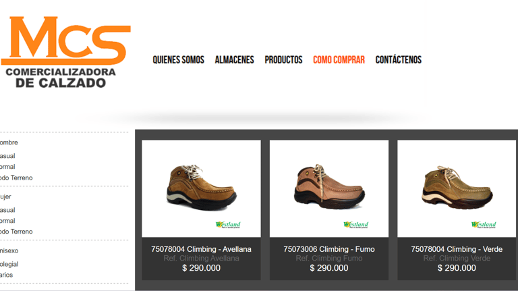The width and height of the screenshot is (518, 291).
Task: Open the CONTÁCTENOS page
Action: (399, 60)
